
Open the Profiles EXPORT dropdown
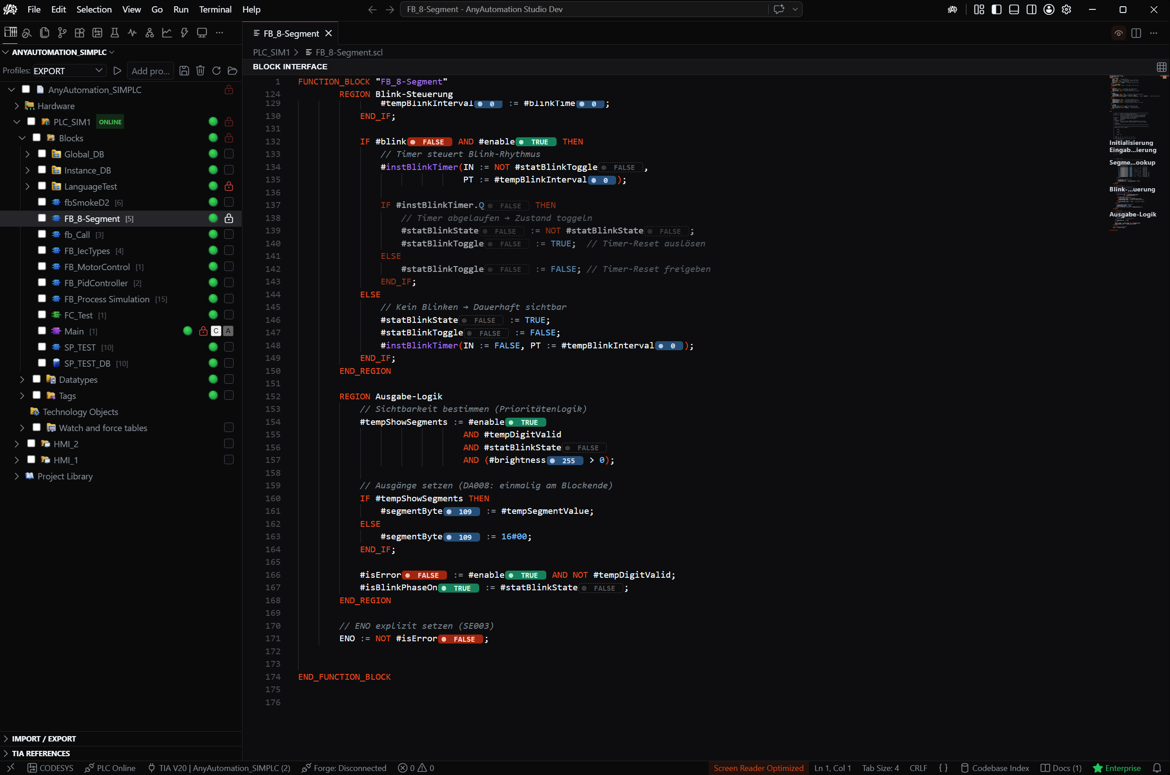68,71
